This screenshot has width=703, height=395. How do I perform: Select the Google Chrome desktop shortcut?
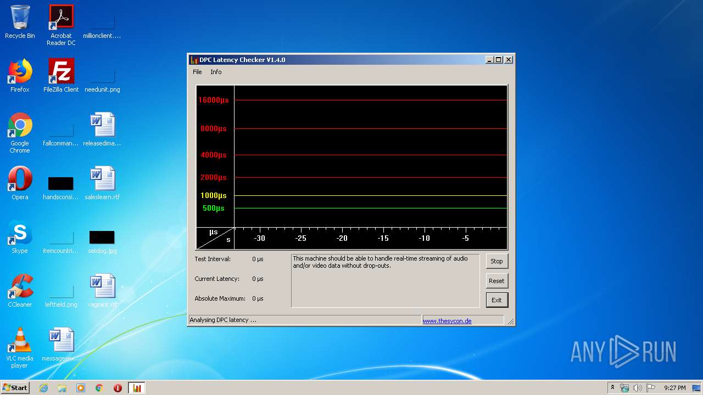(x=20, y=132)
